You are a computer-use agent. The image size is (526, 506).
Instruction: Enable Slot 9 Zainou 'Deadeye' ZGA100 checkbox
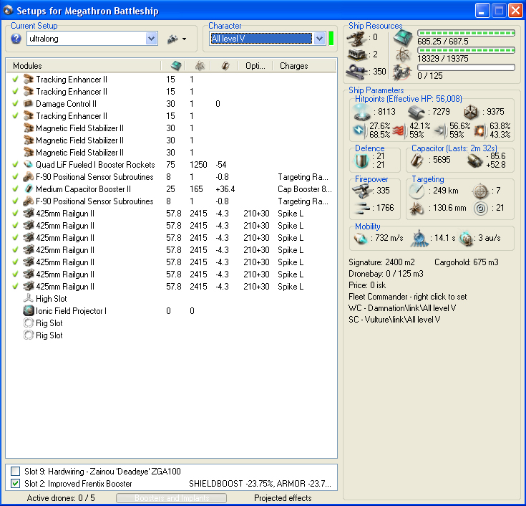tap(15, 472)
